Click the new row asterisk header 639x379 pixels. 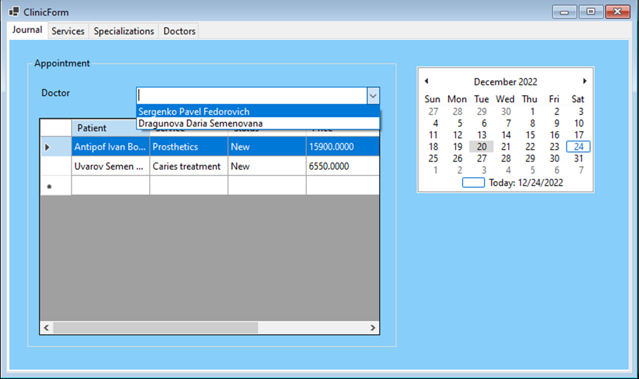[56, 186]
